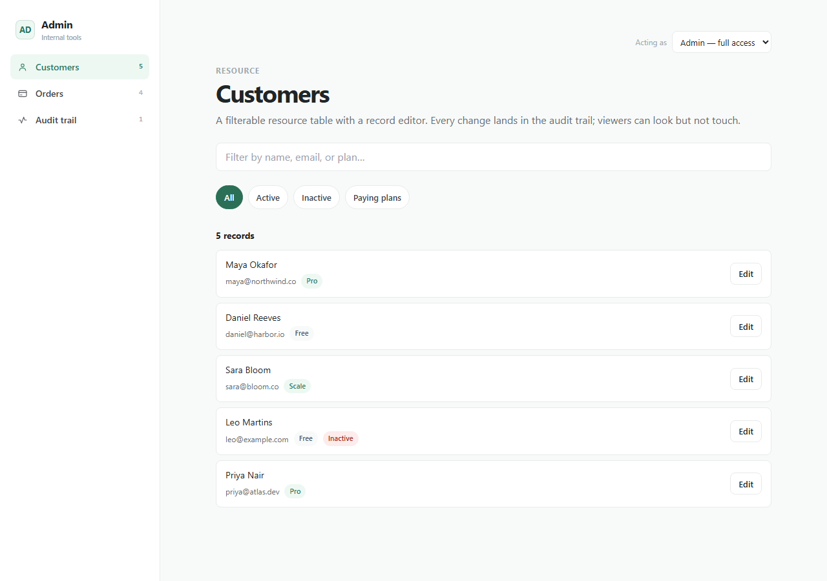Click the Pro badge on Maya Okafor

(312, 281)
